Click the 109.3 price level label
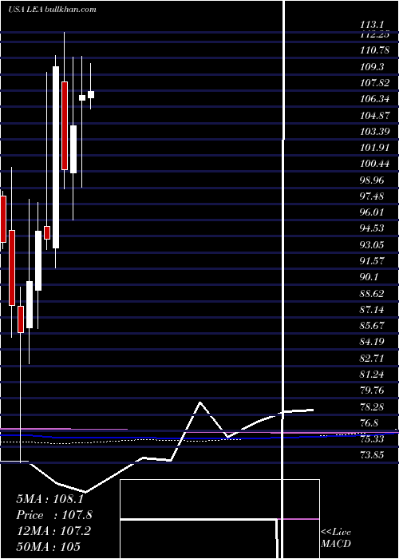The height and width of the screenshot is (559, 399). coord(372,66)
